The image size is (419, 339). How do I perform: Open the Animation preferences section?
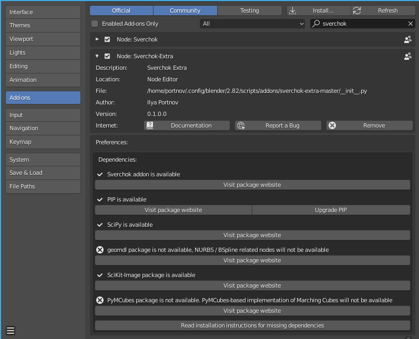pos(43,80)
